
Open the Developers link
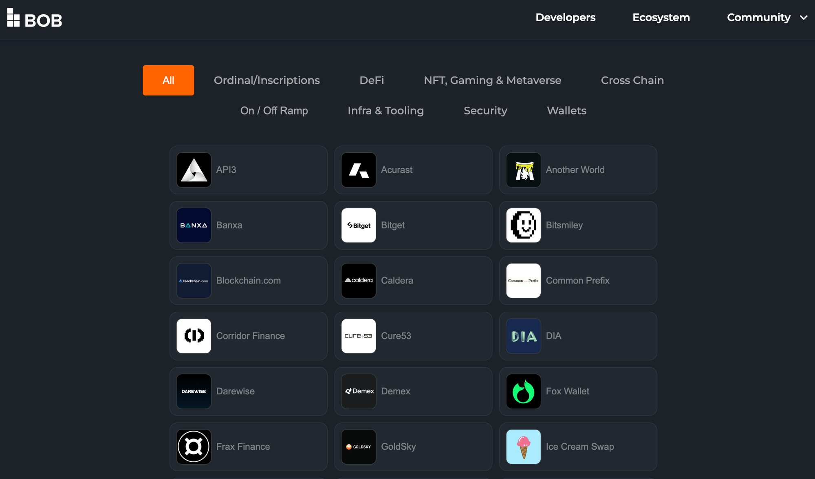point(565,18)
